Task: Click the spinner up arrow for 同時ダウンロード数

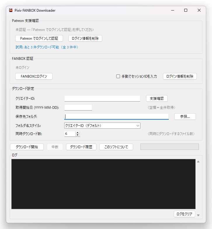Action: [x=77, y=132]
